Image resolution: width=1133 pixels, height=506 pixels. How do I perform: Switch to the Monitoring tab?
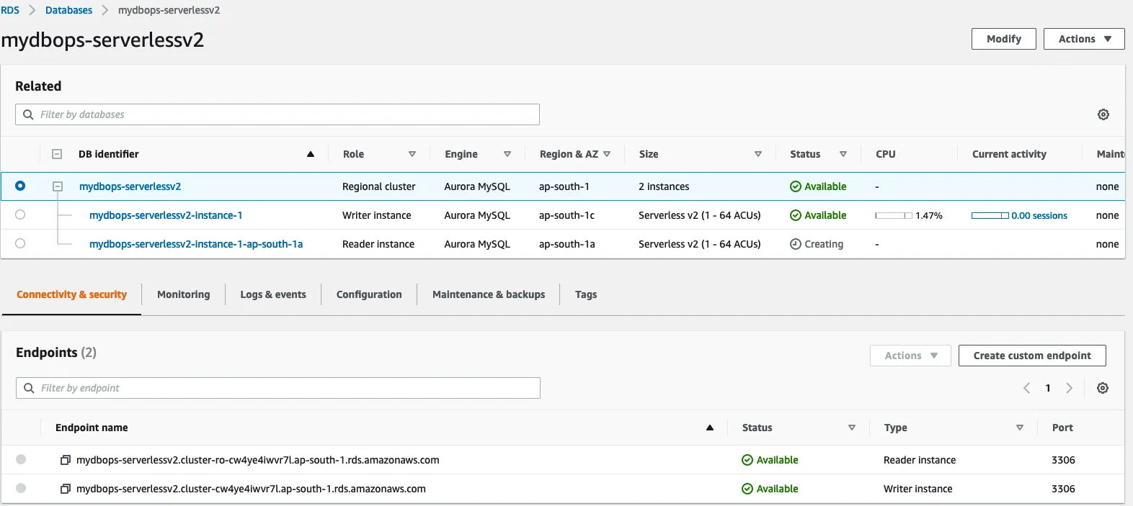[184, 294]
